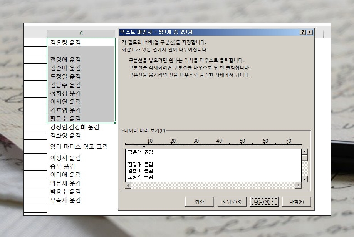This screenshot has width=354, height=237.
Task: Select cell containing 김춘미 옮김
Action: (81, 68)
